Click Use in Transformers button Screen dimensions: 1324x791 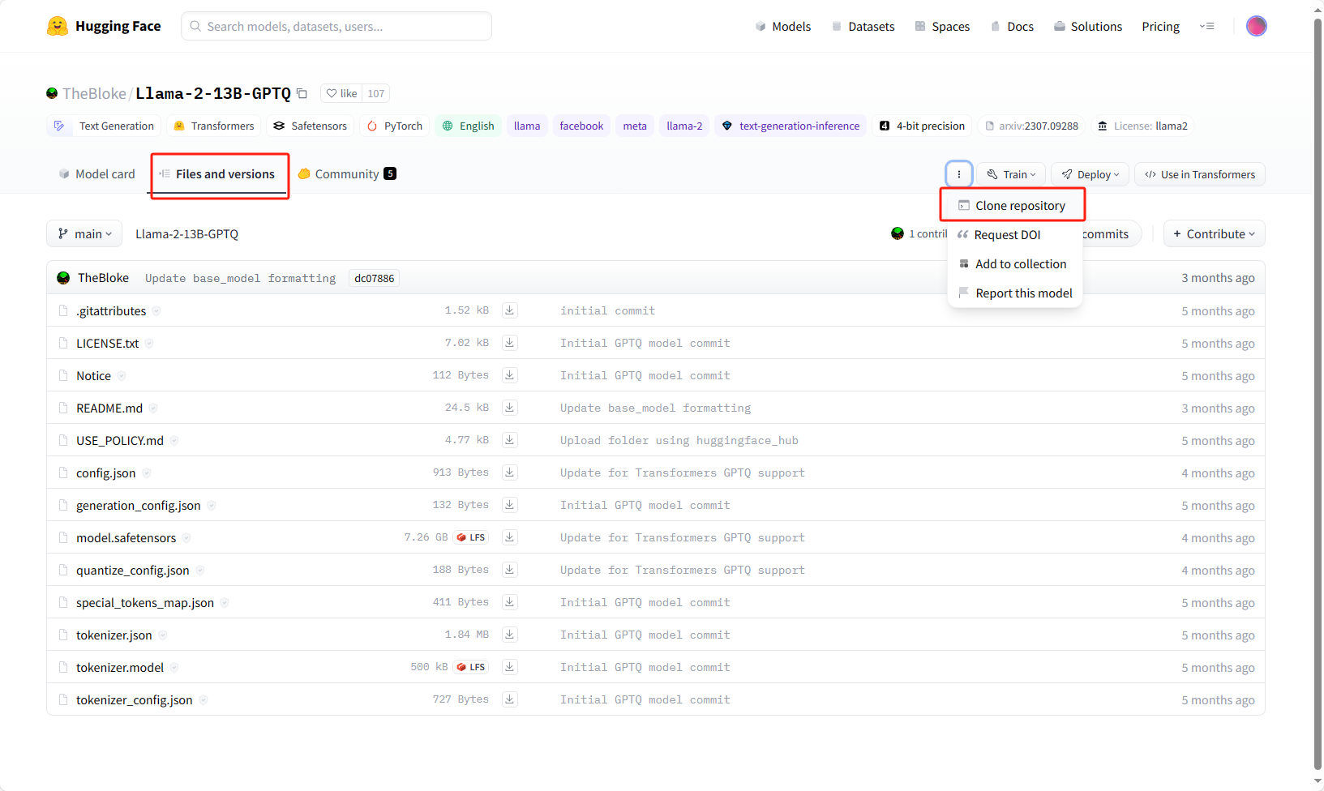[x=1200, y=174]
